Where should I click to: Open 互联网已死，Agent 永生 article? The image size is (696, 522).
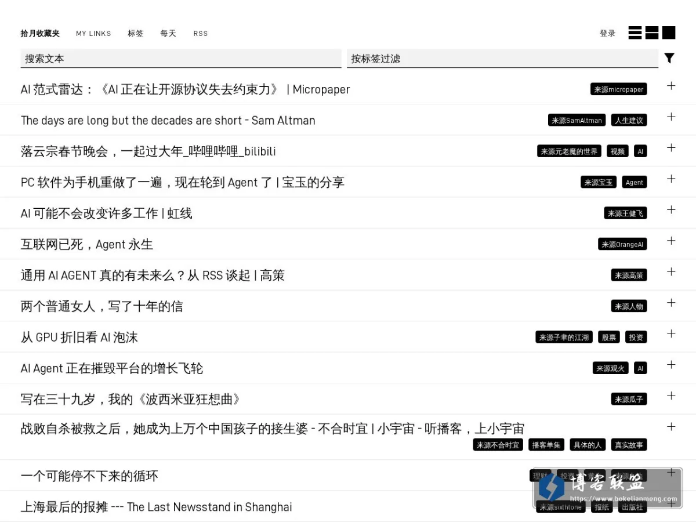point(87,244)
